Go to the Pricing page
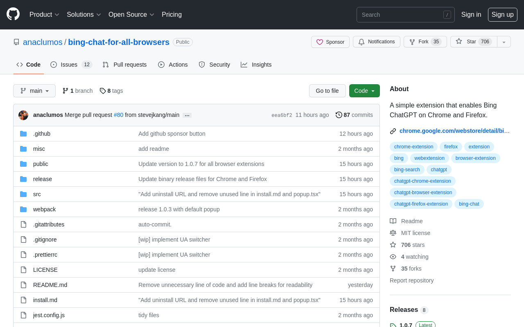 (x=172, y=15)
